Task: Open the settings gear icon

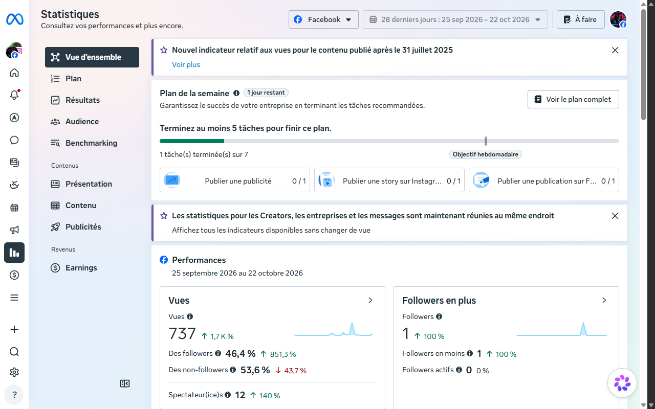Action: [x=14, y=372]
